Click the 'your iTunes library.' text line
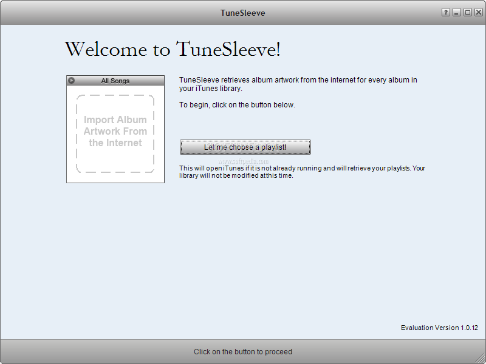486x364 pixels. 211,89
